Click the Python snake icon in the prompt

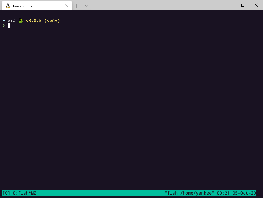click(20, 20)
